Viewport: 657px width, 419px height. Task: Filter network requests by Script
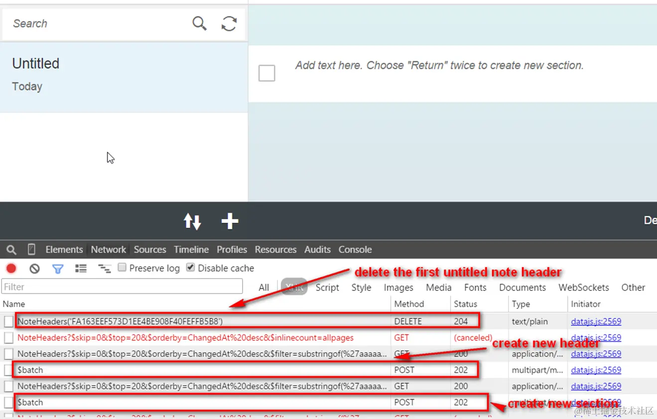pyautogui.click(x=327, y=287)
